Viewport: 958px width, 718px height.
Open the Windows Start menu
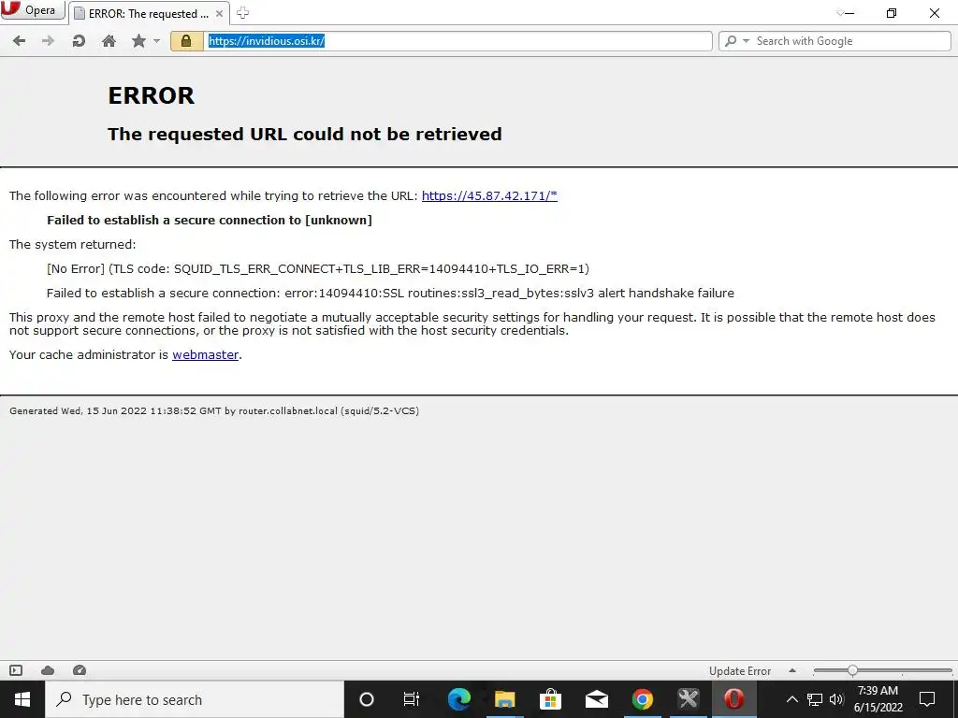pyautogui.click(x=22, y=699)
